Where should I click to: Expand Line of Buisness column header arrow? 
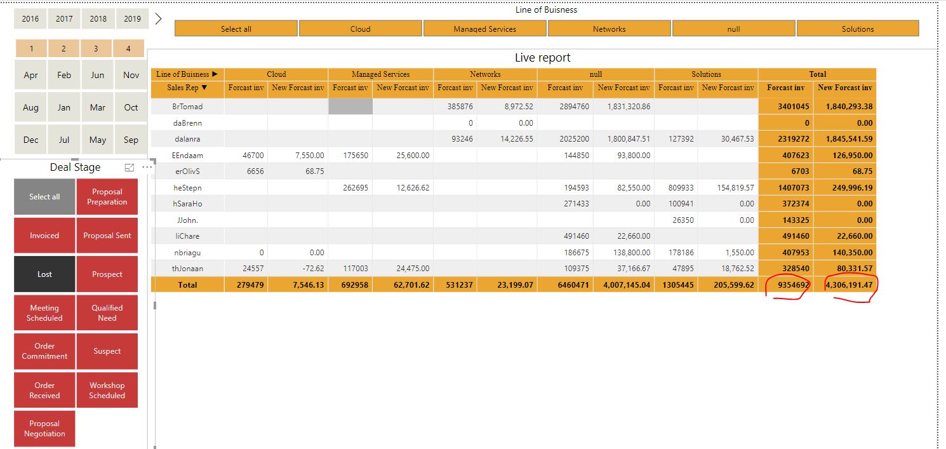(x=215, y=74)
